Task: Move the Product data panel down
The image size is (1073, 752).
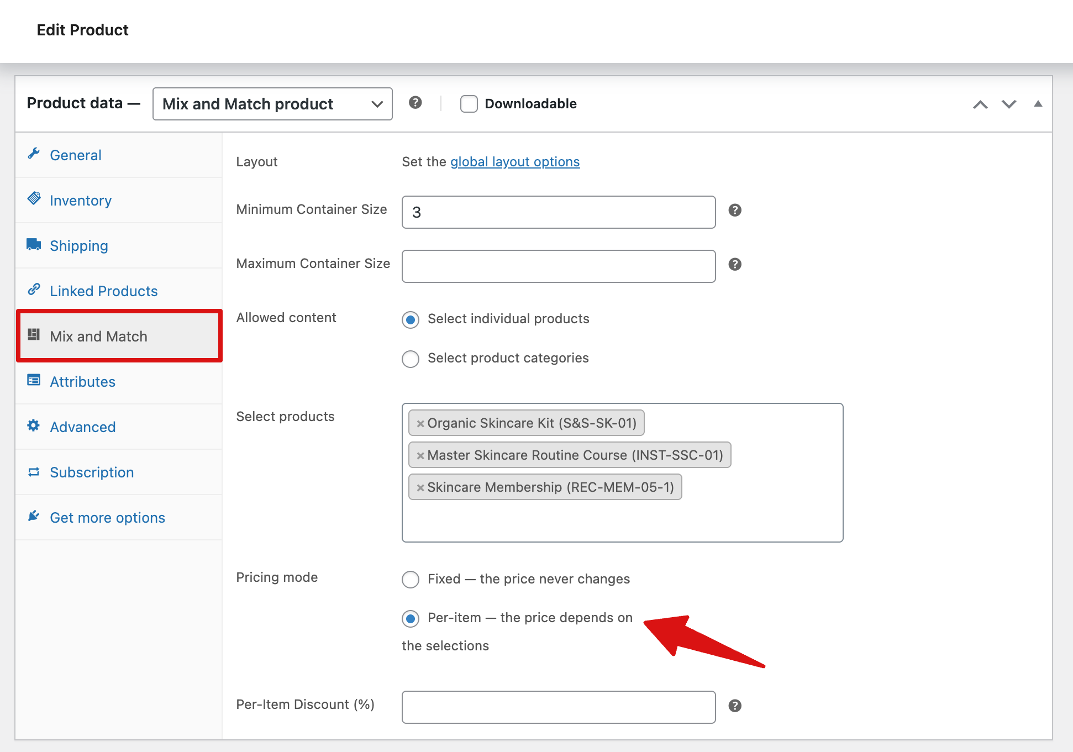Action: [x=1008, y=103]
